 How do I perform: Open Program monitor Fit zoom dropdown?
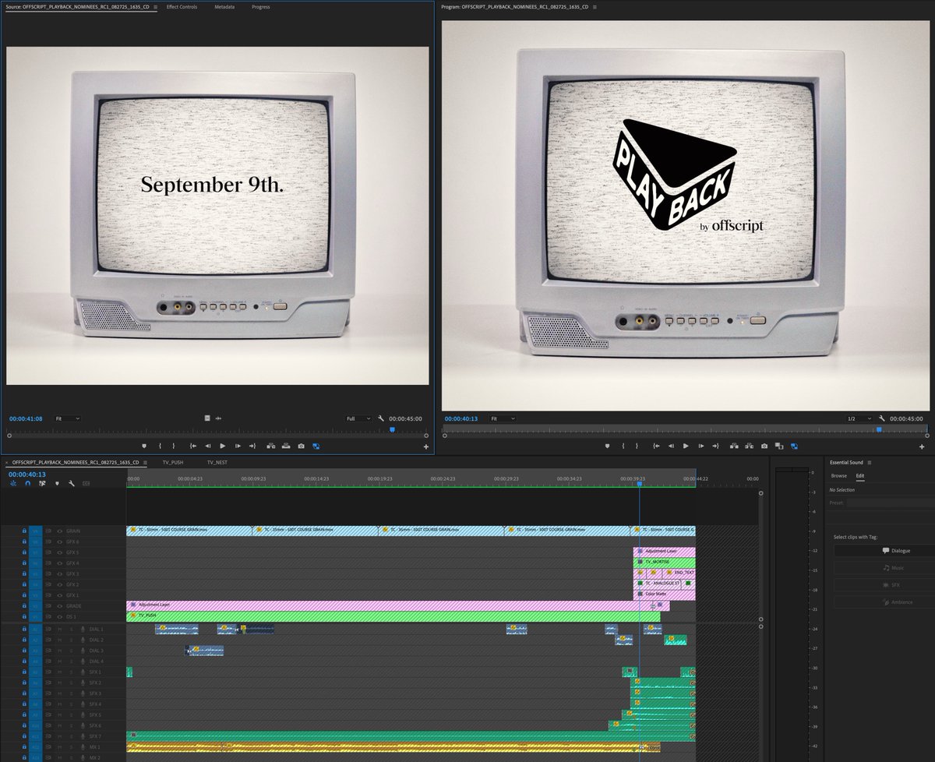[503, 418]
